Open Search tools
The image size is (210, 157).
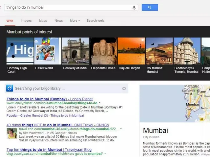tap(95, 21)
